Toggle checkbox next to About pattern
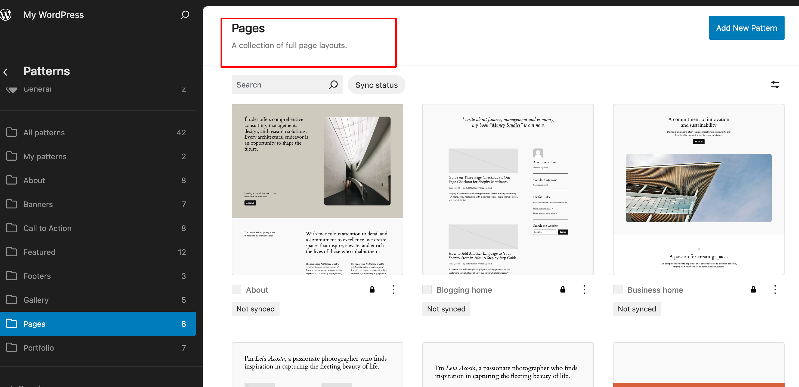 236,290
